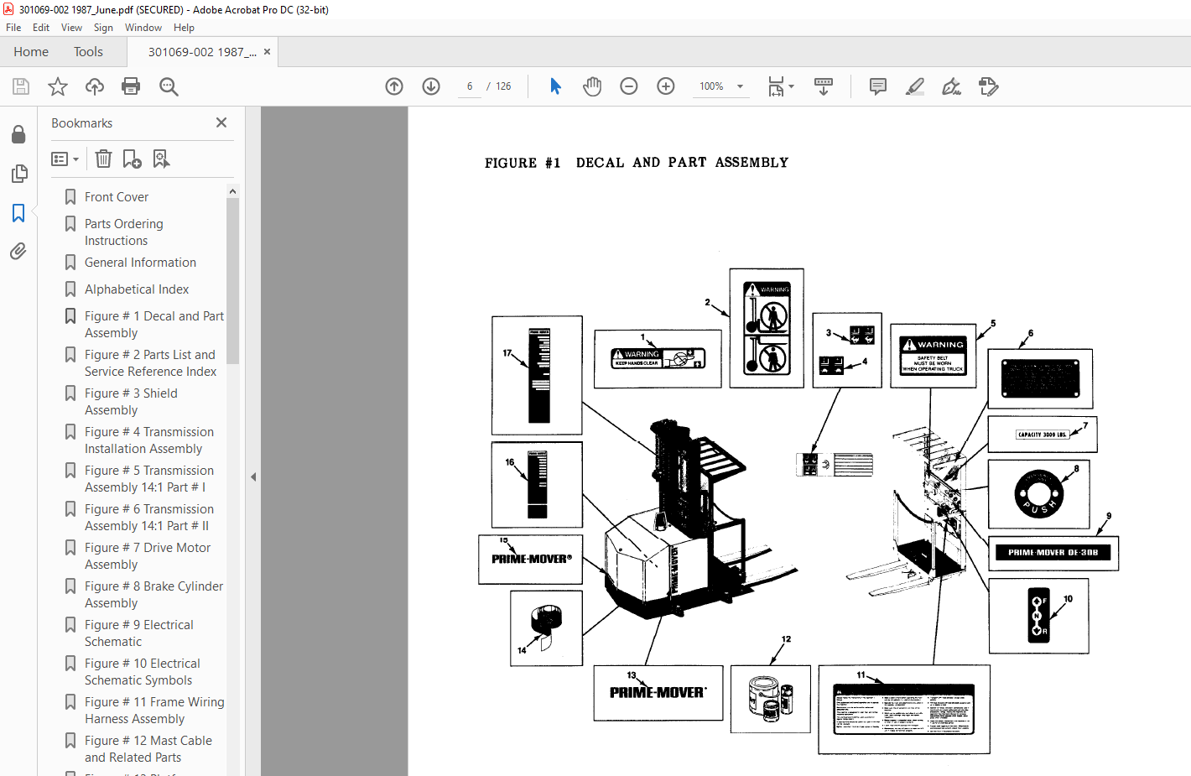Click the security lock sidebar icon
The image size is (1191, 776).
click(18, 134)
